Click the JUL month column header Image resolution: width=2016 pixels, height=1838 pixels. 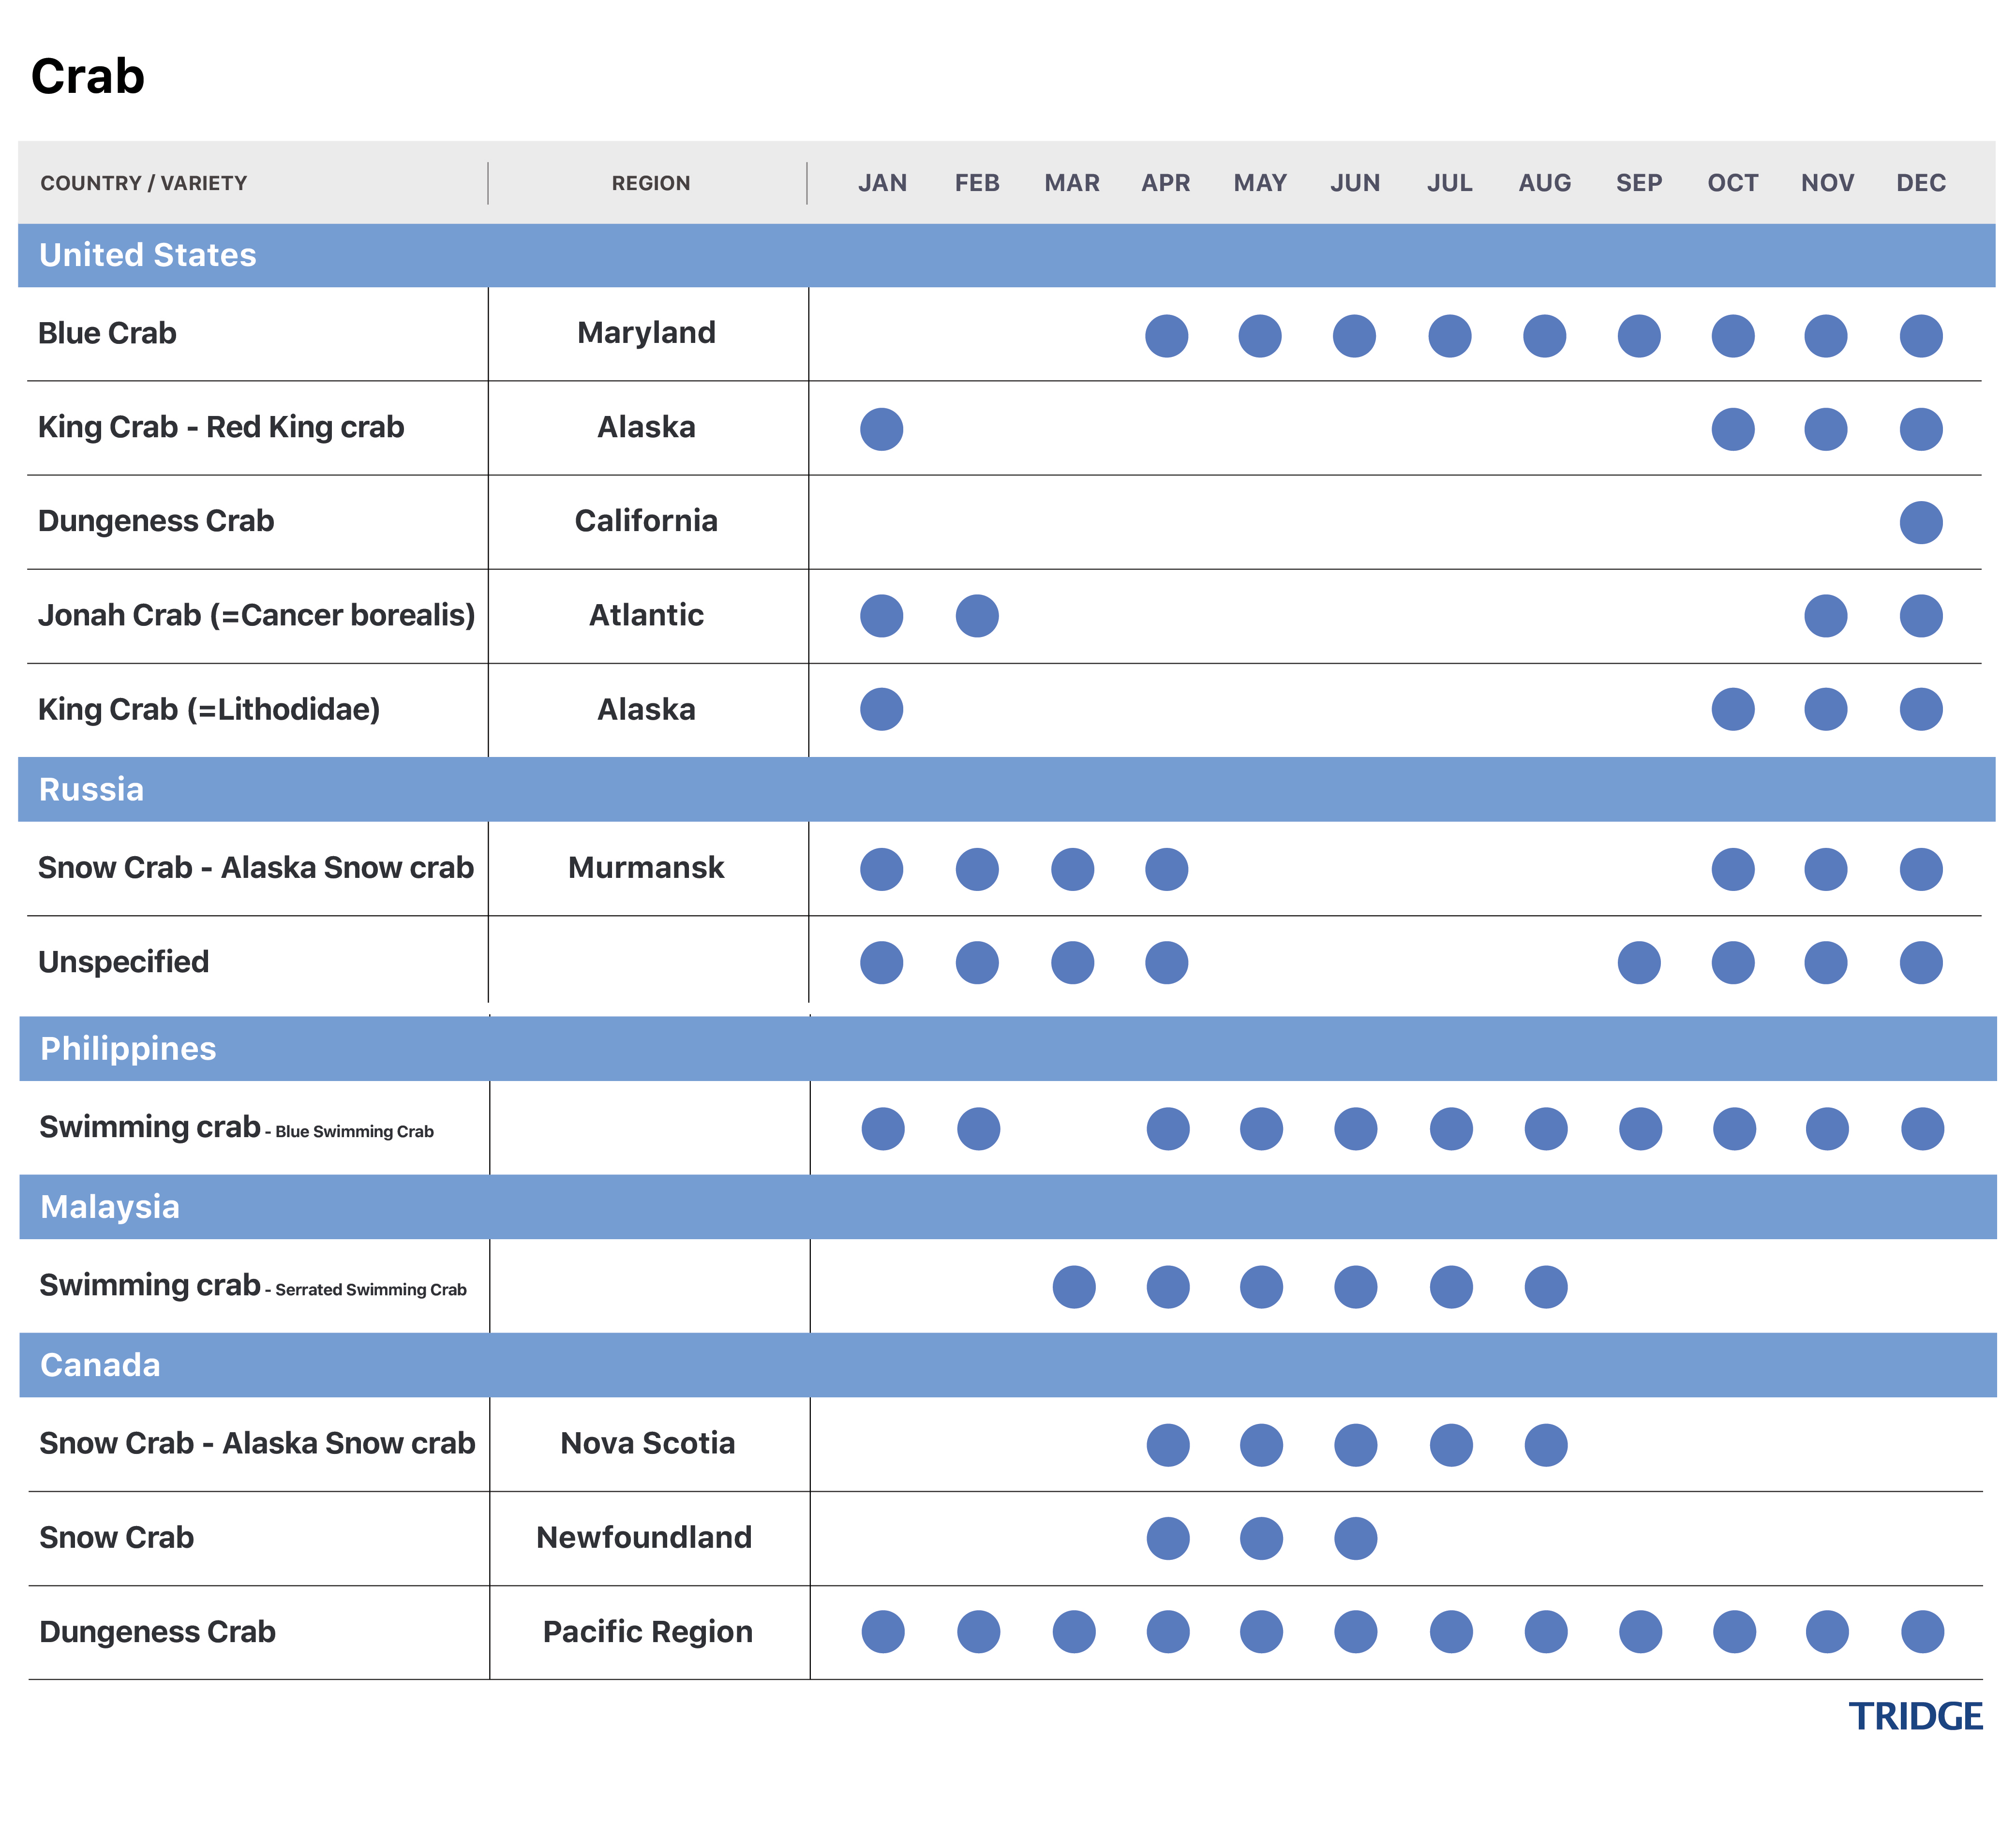pyautogui.click(x=1449, y=183)
